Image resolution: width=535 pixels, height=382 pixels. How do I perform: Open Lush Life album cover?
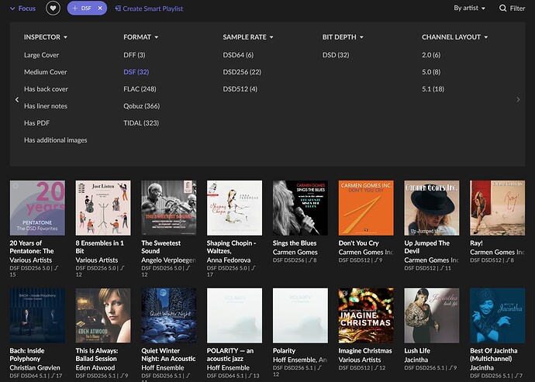pos(432,315)
